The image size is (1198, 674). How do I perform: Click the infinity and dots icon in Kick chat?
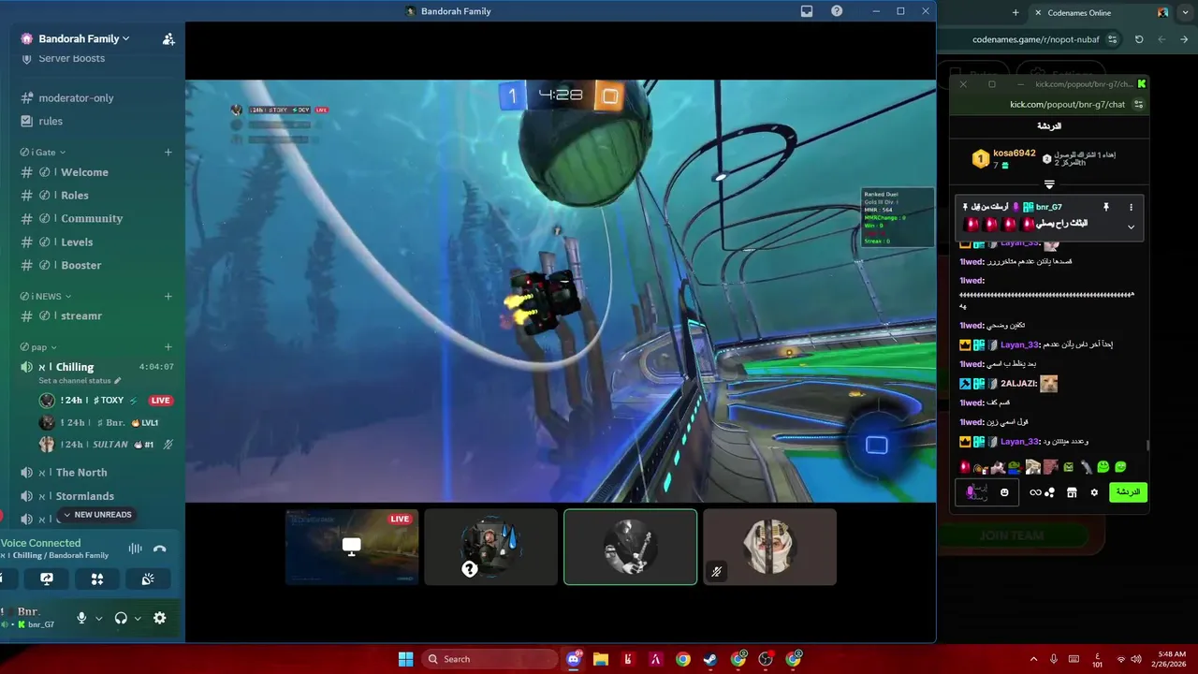(1042, 492)
